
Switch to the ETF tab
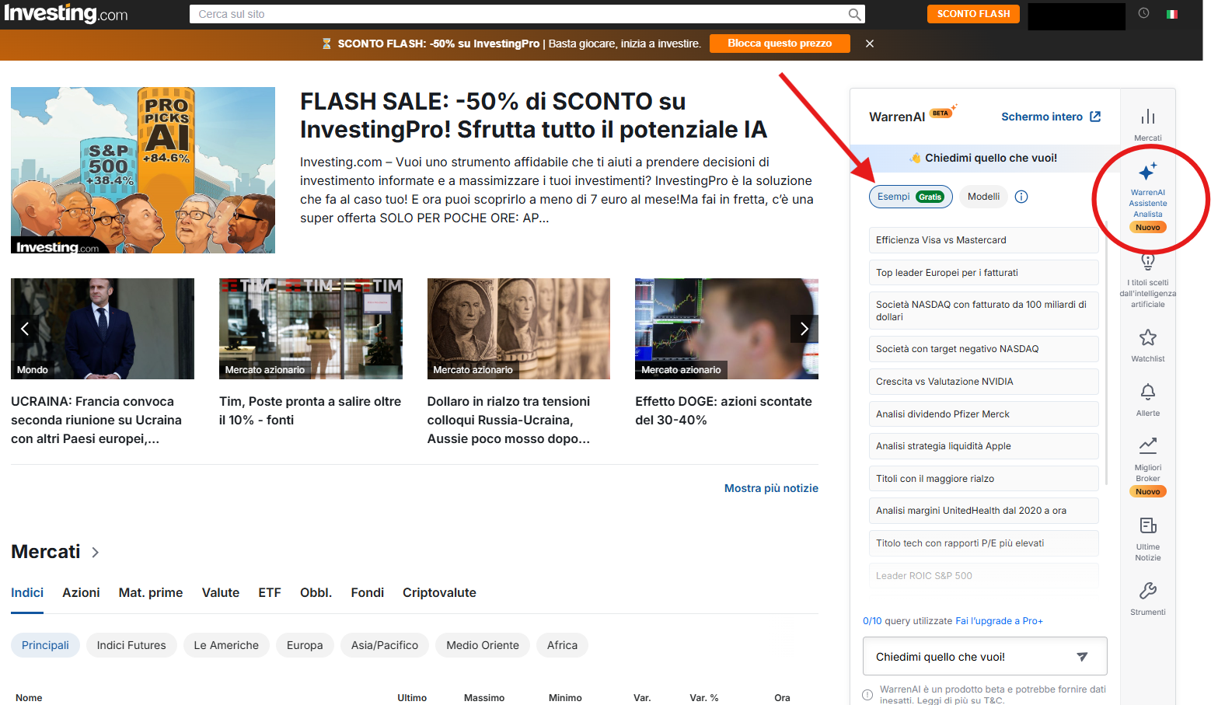tap(270, 592)
